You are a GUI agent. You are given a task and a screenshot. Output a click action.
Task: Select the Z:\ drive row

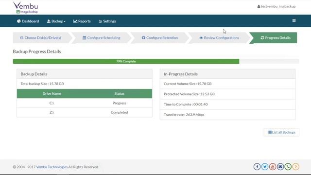[85, 112]
